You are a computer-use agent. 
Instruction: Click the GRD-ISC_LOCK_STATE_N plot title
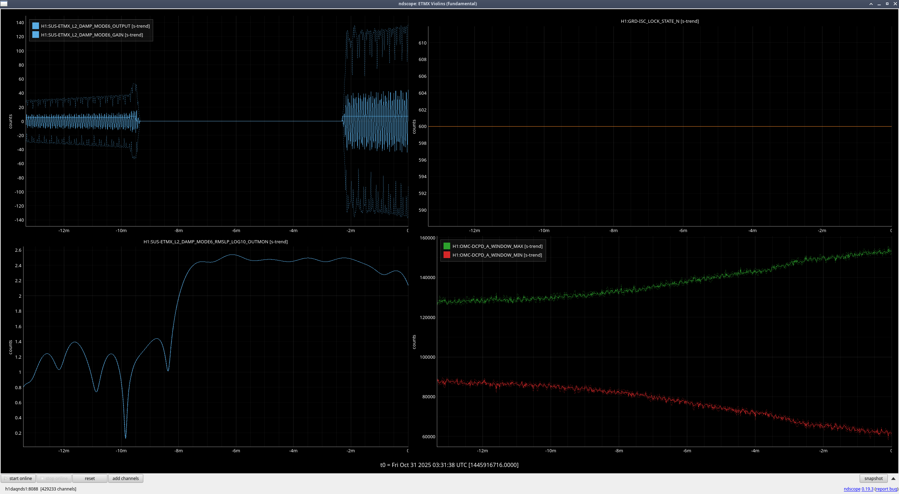tap(660, 21)
